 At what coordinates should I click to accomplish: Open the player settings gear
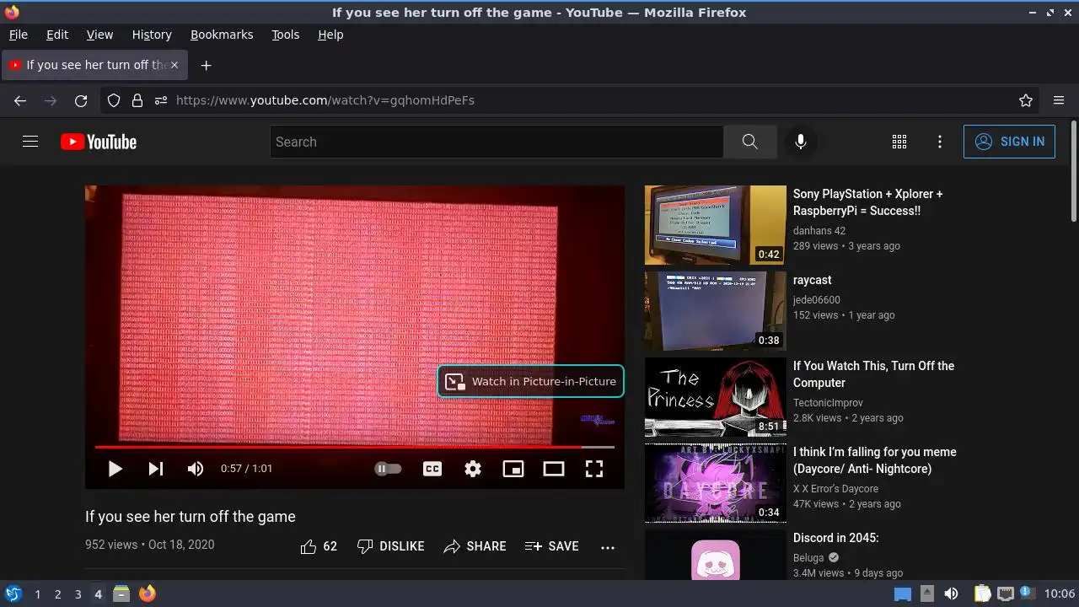click(x=473, y=469)
